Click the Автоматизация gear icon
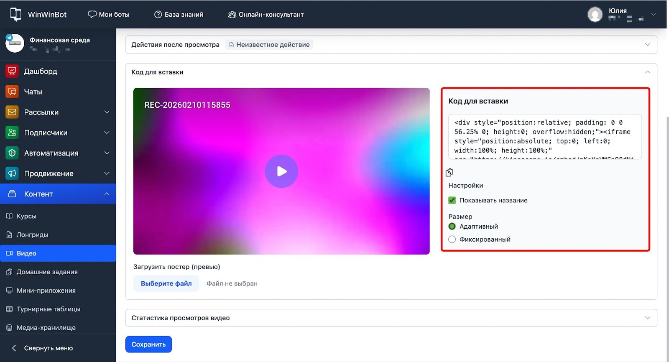This screenshot has width=669, height=362. coord(12,153)
